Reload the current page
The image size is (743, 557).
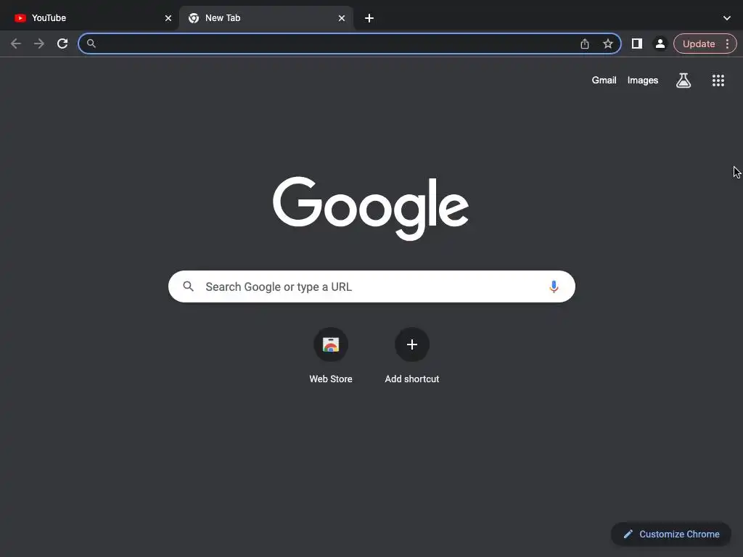pyautogui.click(x=62, y=44)
